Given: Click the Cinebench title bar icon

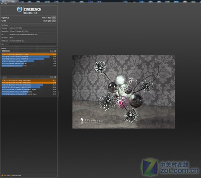Looking at the screenshot, I should pos(1,1).
